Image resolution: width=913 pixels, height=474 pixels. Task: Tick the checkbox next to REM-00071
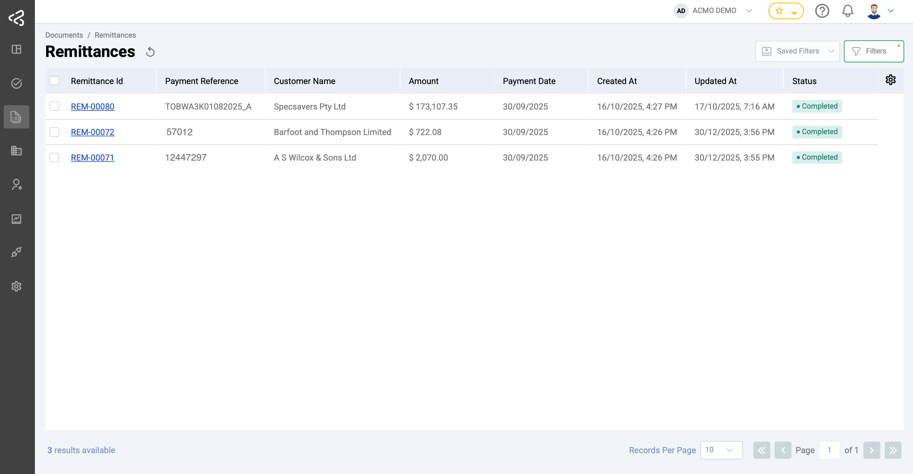[x=54, y=157]
